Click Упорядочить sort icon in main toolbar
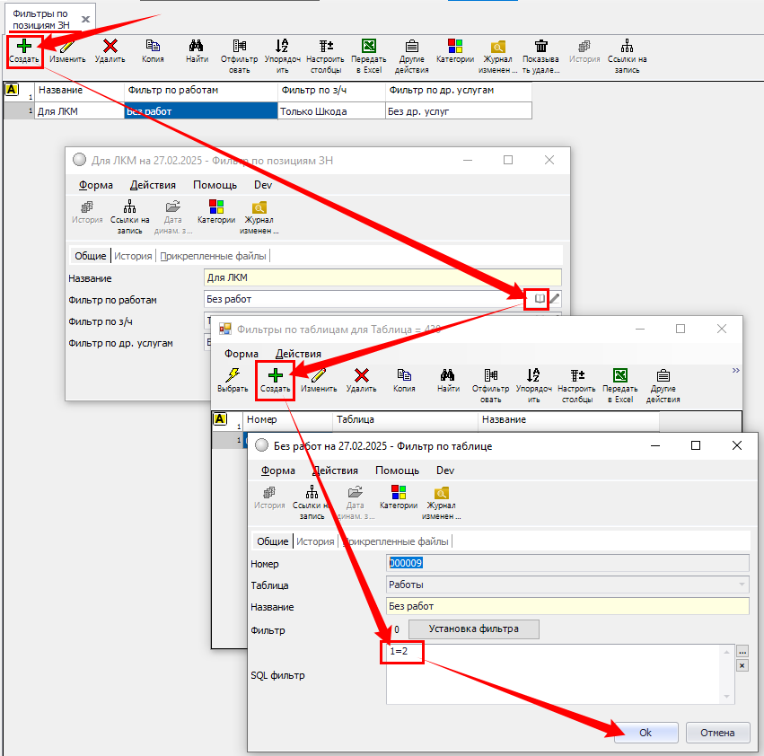The width and height of the screenshot is (764, 756). (x=282, y=46)
